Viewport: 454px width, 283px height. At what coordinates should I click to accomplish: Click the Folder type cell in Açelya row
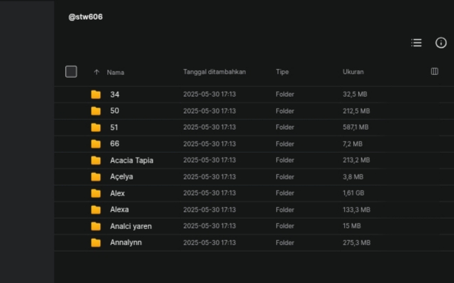point(285,177)
